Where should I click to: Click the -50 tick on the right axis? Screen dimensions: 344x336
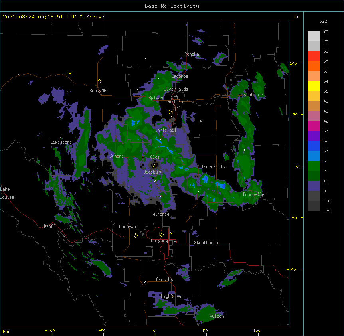click(x=293, y=218)
